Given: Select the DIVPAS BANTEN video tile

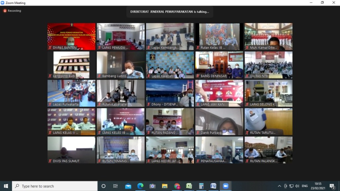Looking at the screenshot, I should (71, 37).
